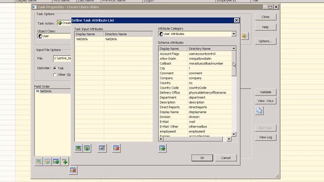Delete the selected task input attribute

click(x=116, y=148)
